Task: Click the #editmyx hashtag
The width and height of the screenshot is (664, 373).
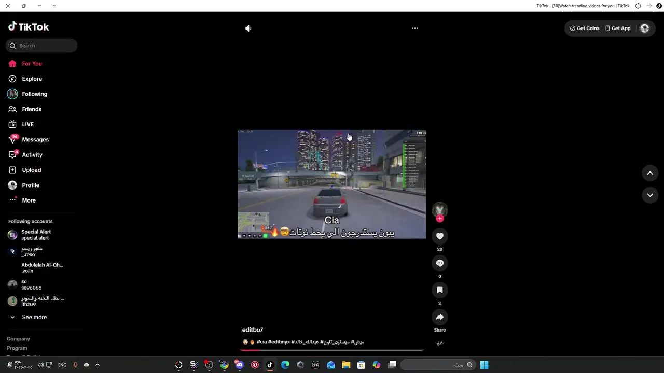Action: pos(279,342)
